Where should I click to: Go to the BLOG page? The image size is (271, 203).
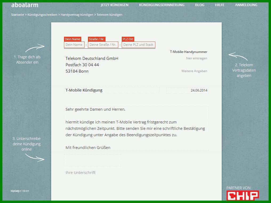(x=200, y=5)
